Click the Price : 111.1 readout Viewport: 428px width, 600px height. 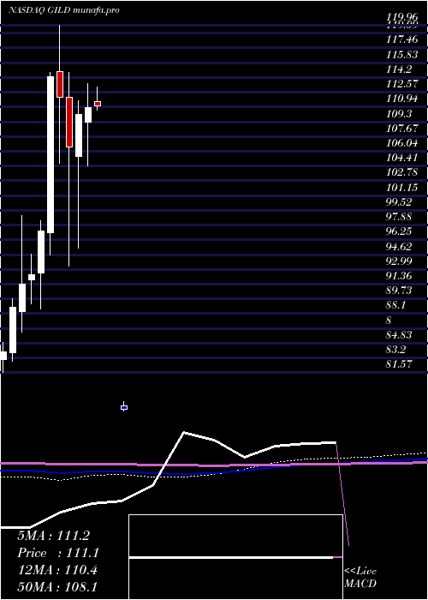coord(58,553)
